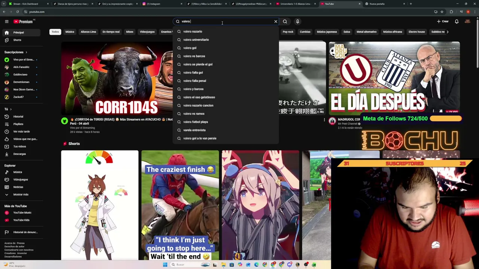Screen dimensions: 479x269
Task: Select the Mixes filter chip
Action: tap(129, 32)
